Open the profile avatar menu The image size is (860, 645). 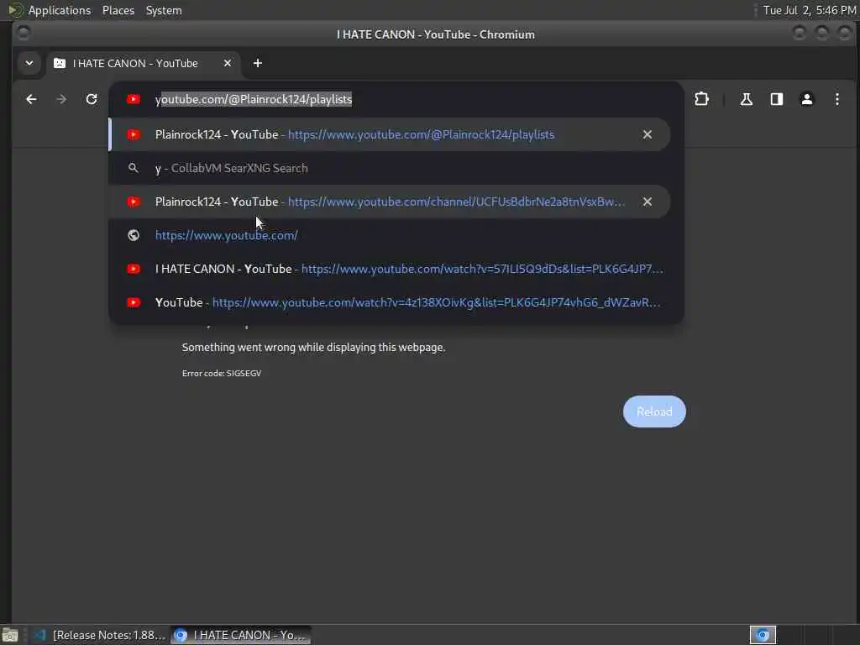coord(807,99)
